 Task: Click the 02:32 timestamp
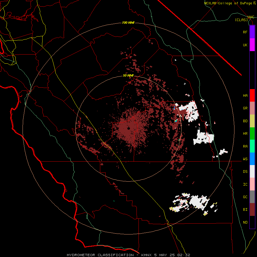184,255
